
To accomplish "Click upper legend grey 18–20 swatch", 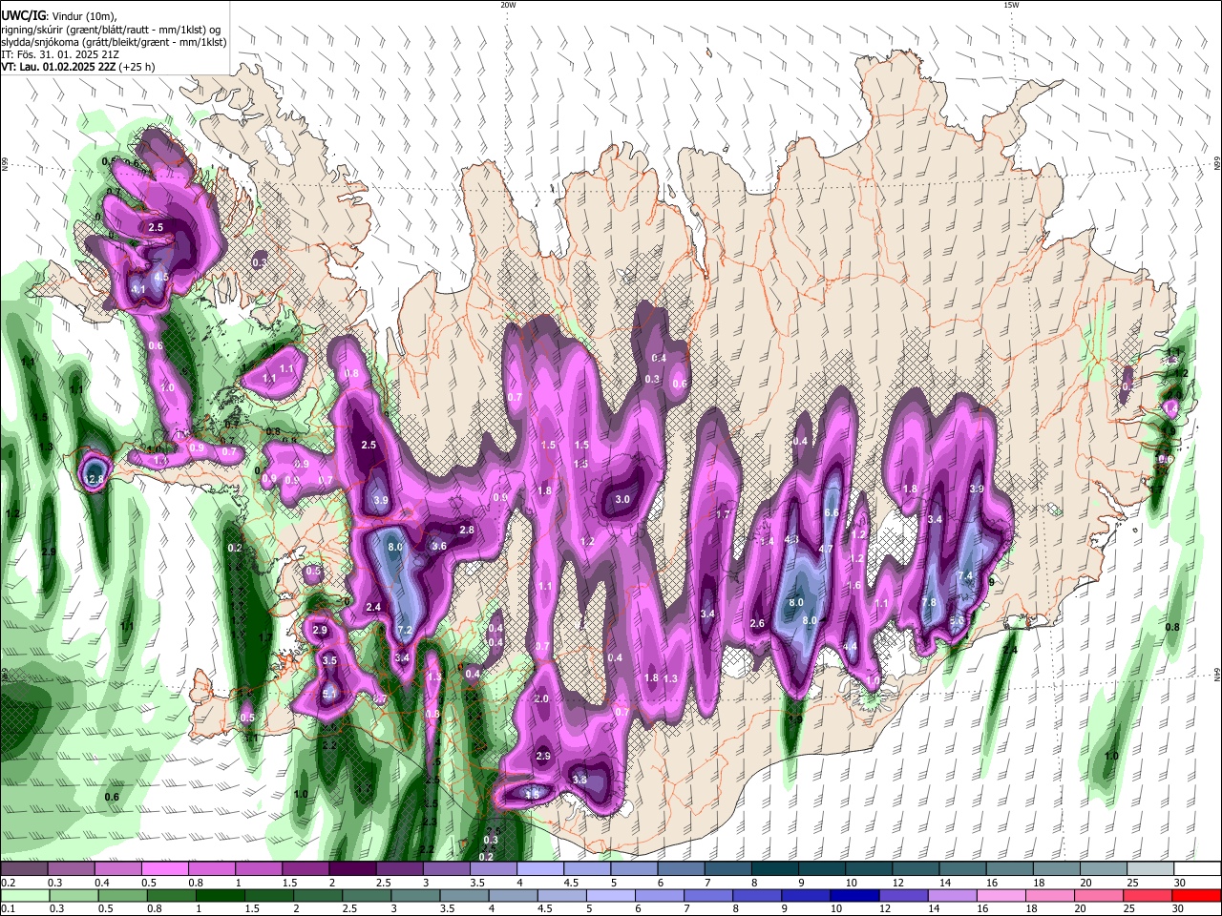I will click(1057, 868).
